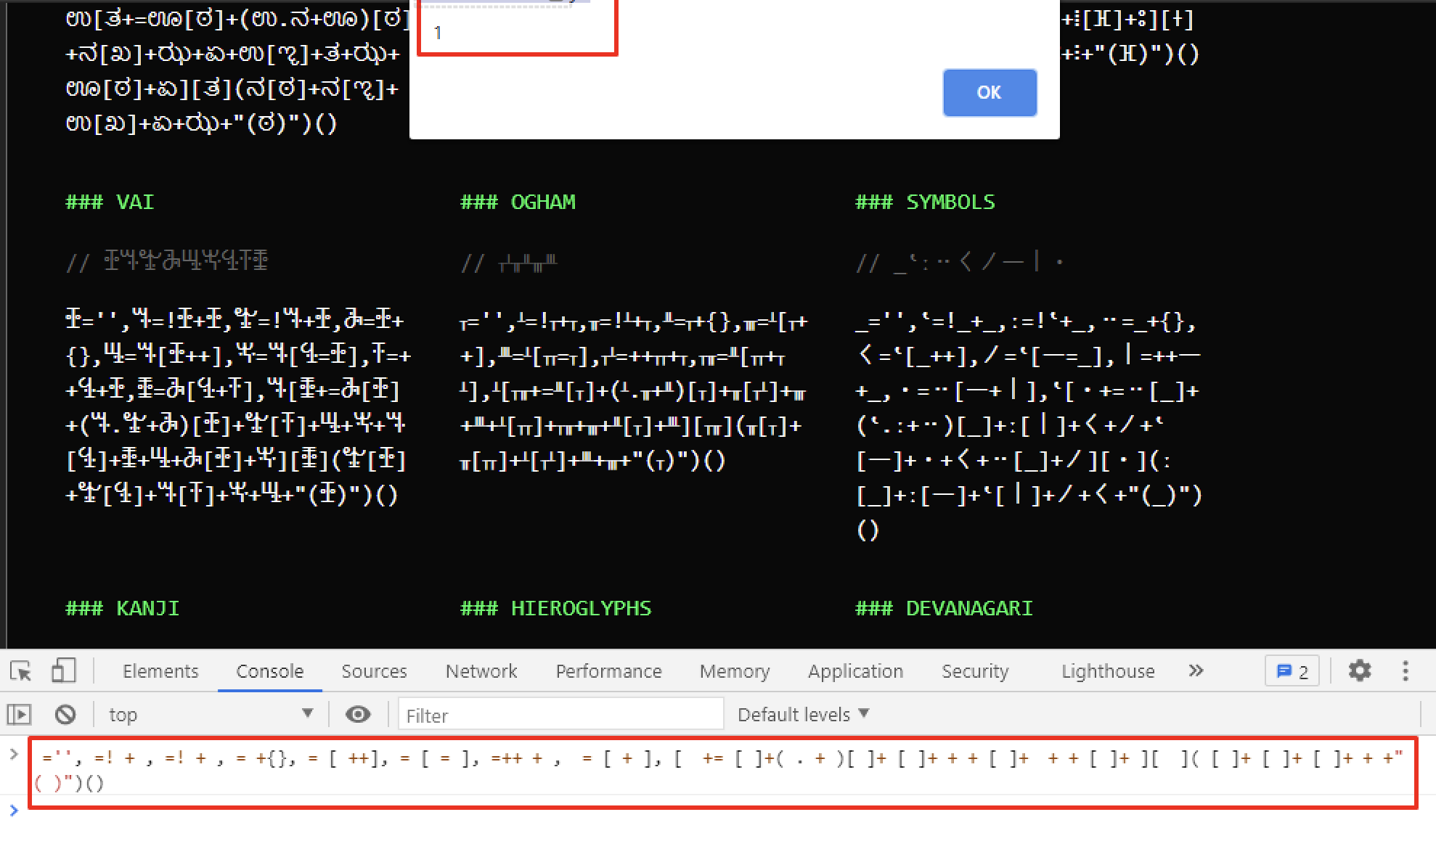Open the Sources tab
1436x849 pixels.
tap(374, 671)
